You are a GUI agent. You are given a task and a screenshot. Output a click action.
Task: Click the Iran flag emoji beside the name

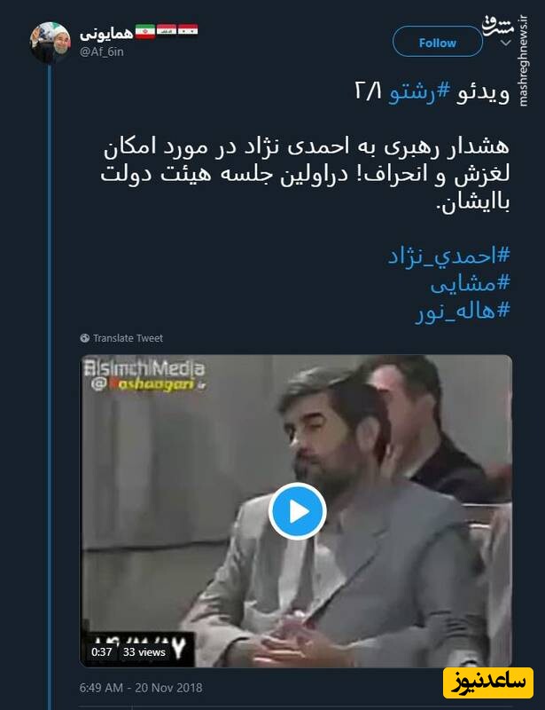145,31
